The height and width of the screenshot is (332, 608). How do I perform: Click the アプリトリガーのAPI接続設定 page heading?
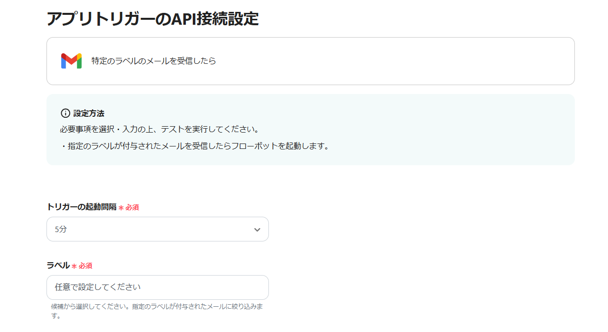click(153, 18)
